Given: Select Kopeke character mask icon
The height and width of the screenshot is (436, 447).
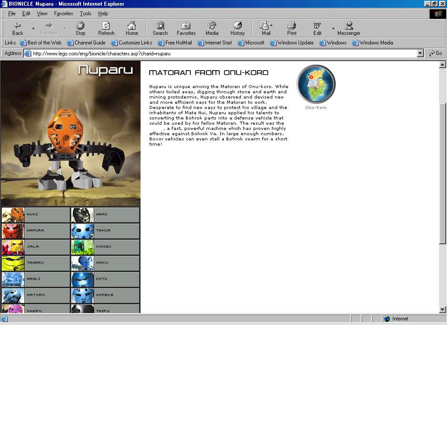Looking at the screenshot, I should pyautogui.click(x=83, y=296).
